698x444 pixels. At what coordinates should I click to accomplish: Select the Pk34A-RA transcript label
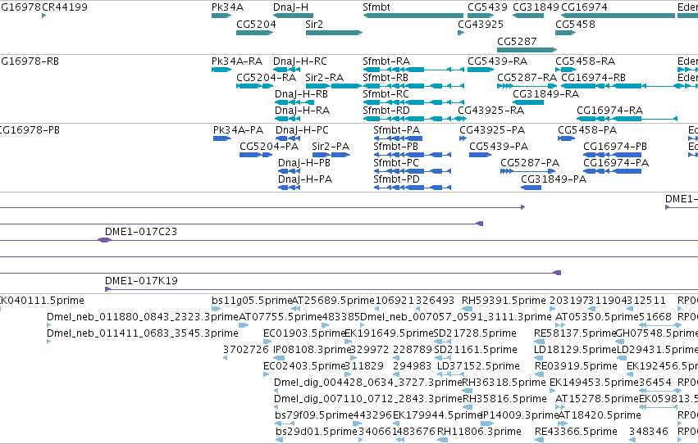(237, 61)
